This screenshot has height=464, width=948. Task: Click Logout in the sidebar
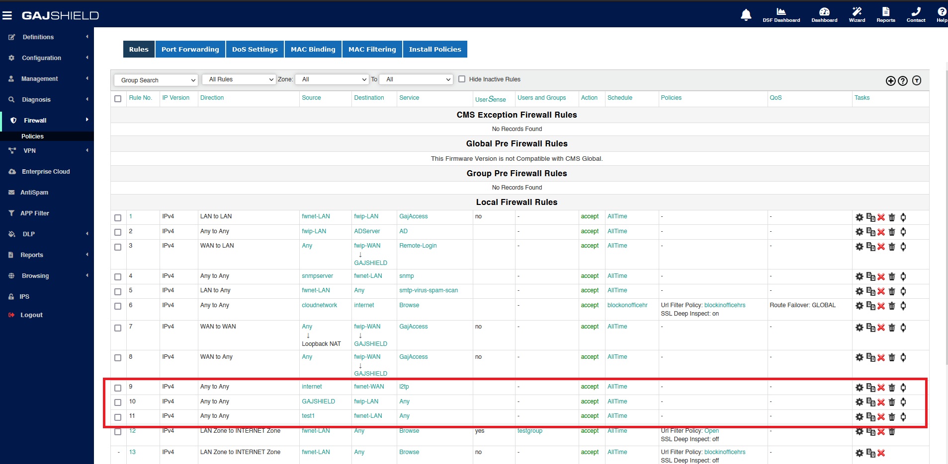[x=31, y=315]
